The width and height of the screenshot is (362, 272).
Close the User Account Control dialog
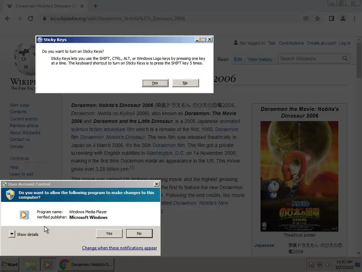[x=157, y=184]
